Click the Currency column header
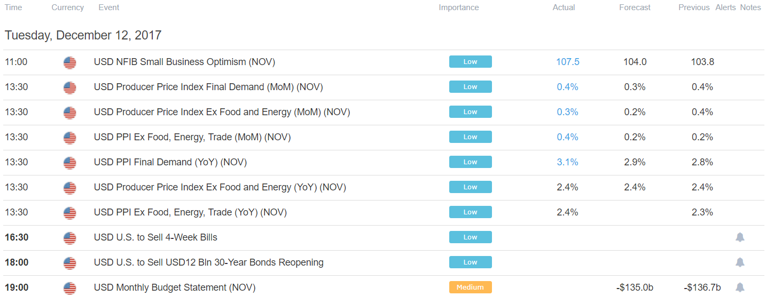This screenshot has height=304, width=766. [x=68, y=7]
